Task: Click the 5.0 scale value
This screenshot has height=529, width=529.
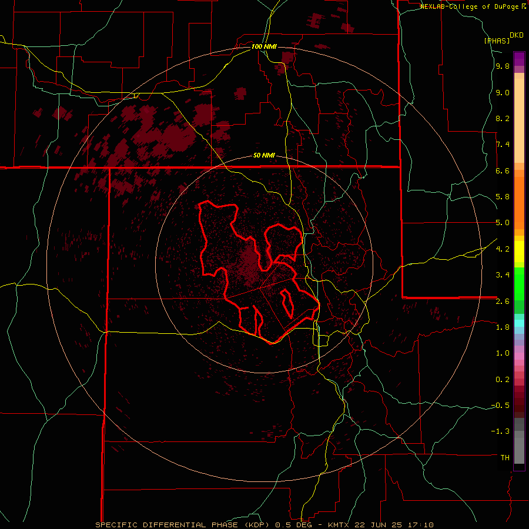Action: [503, 223]
